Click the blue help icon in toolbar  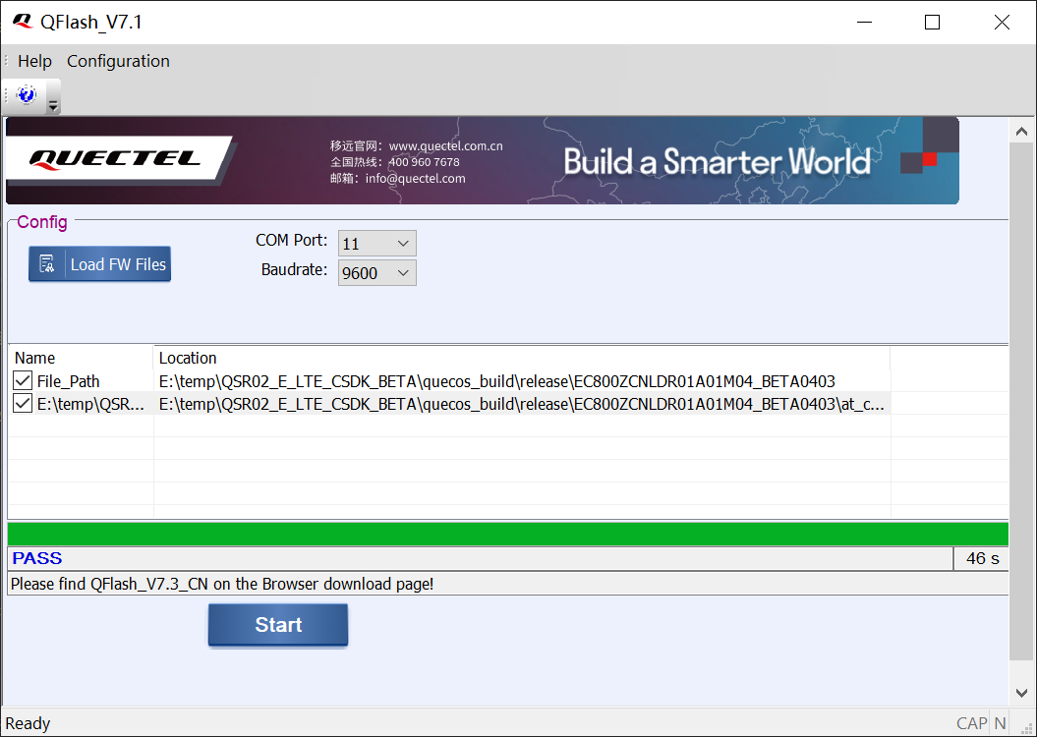pos(27,95)
